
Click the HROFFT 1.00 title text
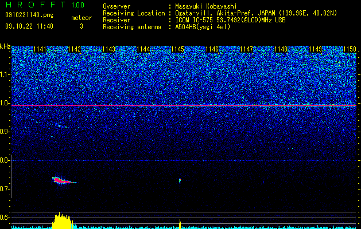pyautogui.click(x=45, y=5)
